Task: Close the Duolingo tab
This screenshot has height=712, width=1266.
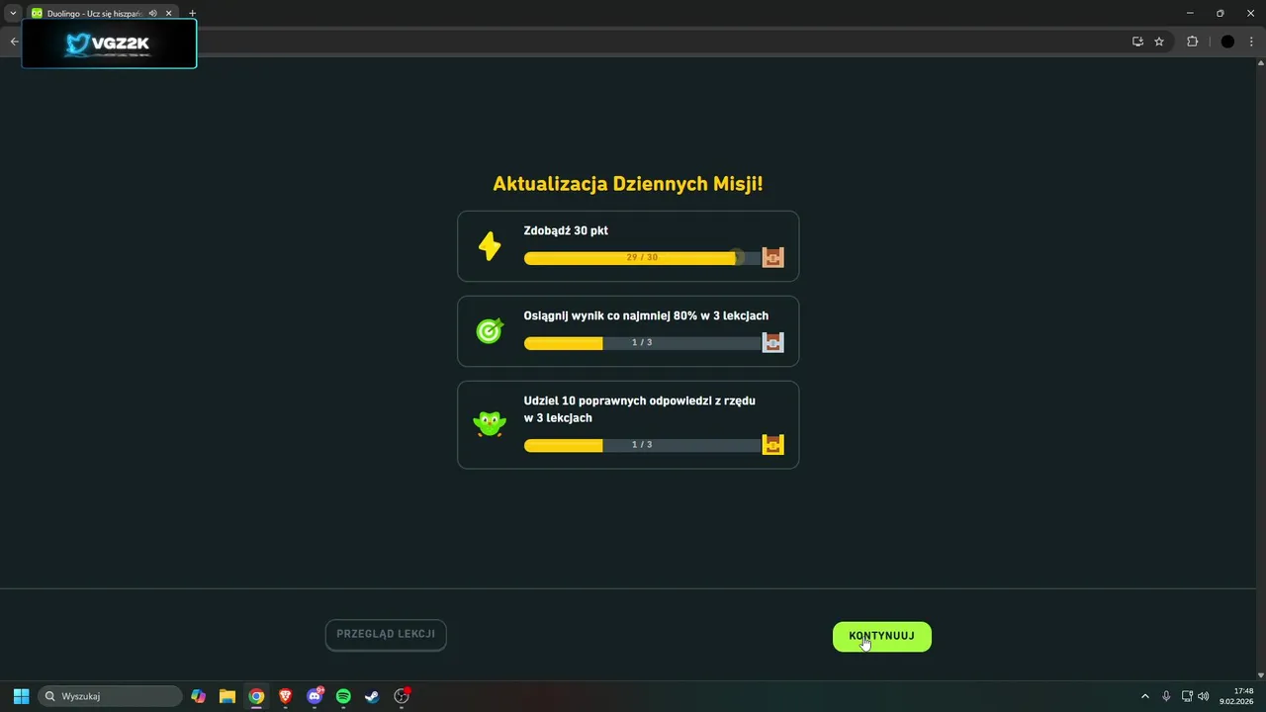Action: [x=168, y=13]
